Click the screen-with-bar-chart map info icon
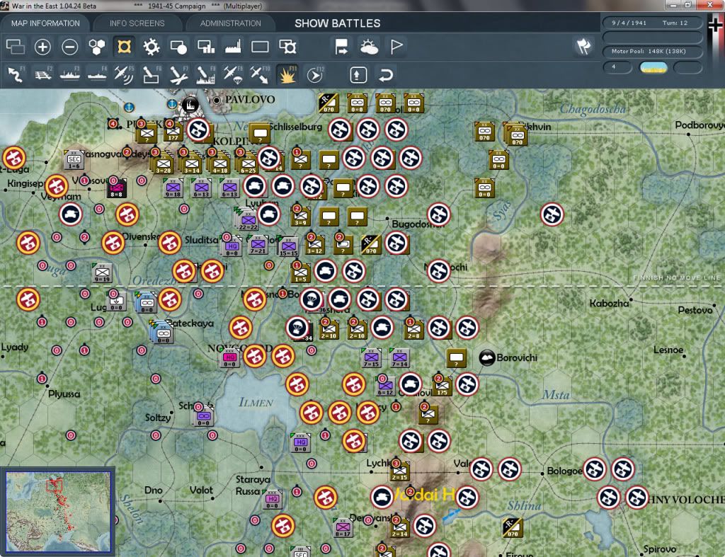Image resolution: width=725 pixels, height=557 pixels. click(x=206, y=47)
